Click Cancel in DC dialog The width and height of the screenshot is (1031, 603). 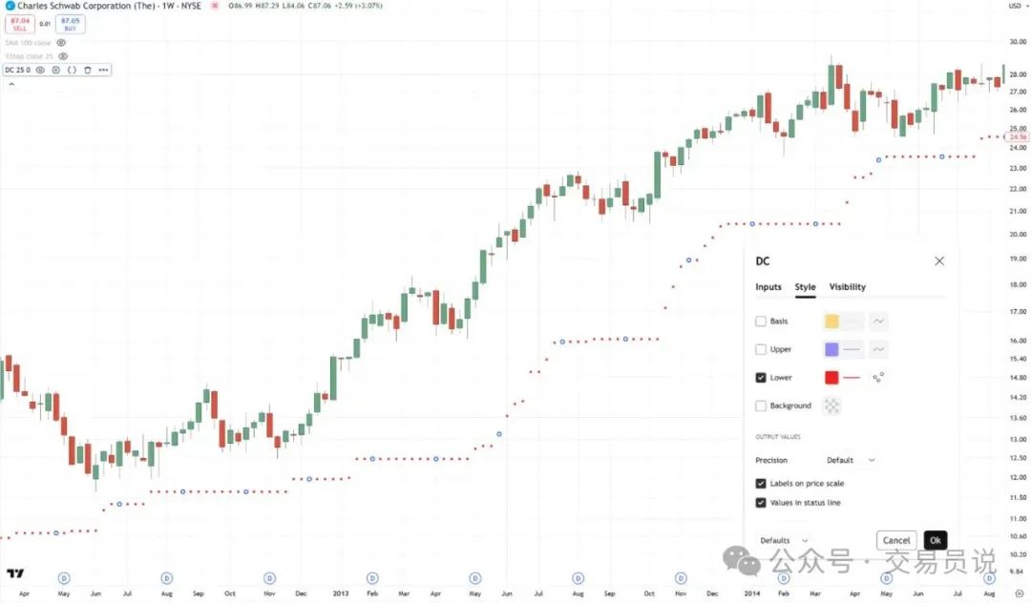pyautogui.click(x=896, y=541)
